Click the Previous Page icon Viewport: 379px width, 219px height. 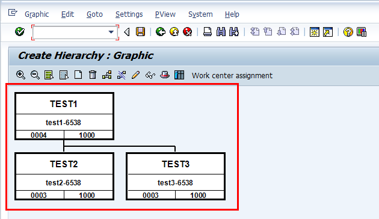pos(268,32)
